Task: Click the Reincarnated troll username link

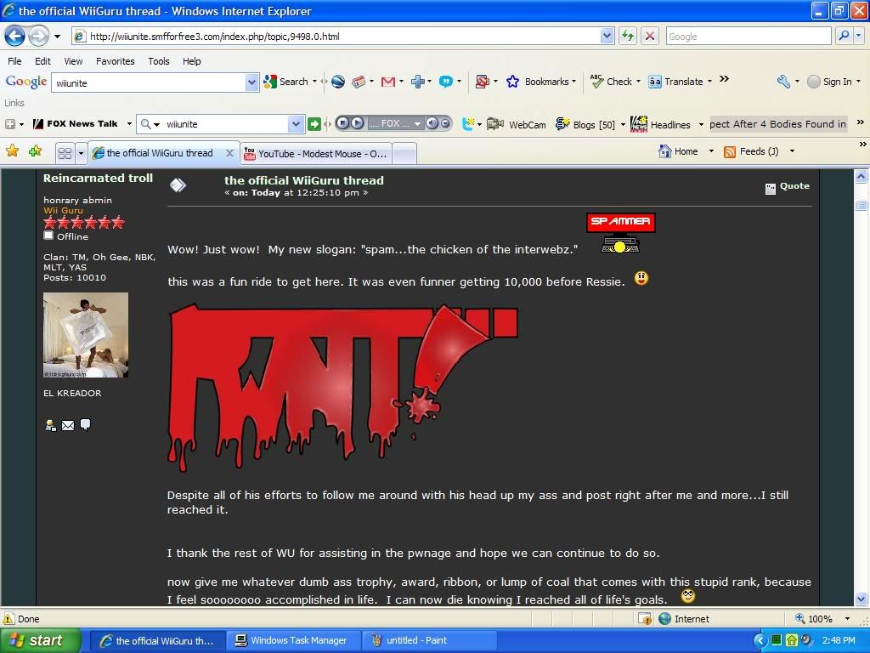Action: tap(98, 178)
